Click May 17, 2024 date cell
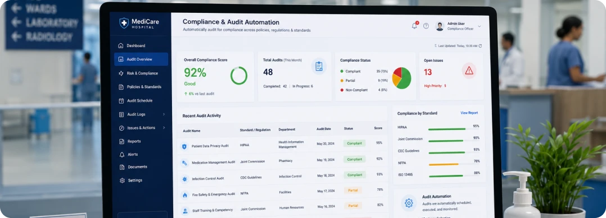Viewport: 606px width, 218px height. tap(326, 191)
